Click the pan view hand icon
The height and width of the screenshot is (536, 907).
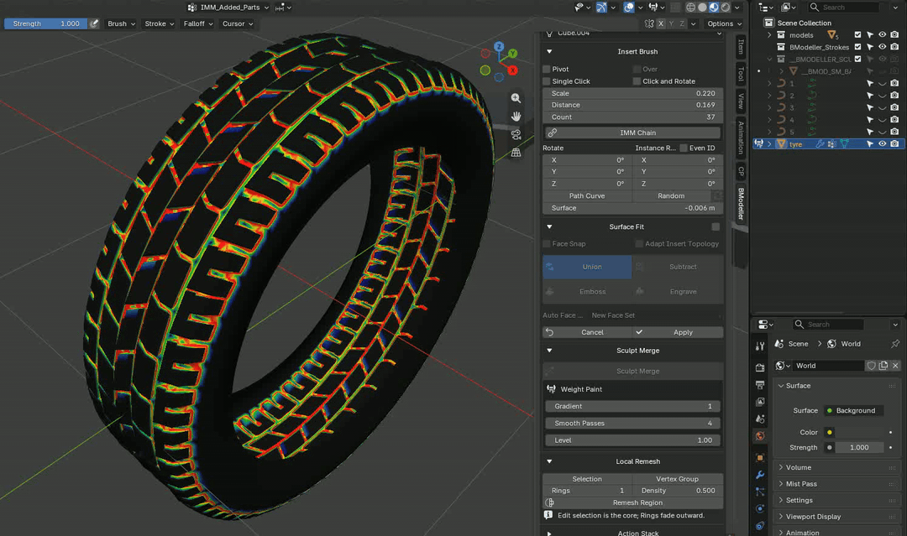(516, 116)
